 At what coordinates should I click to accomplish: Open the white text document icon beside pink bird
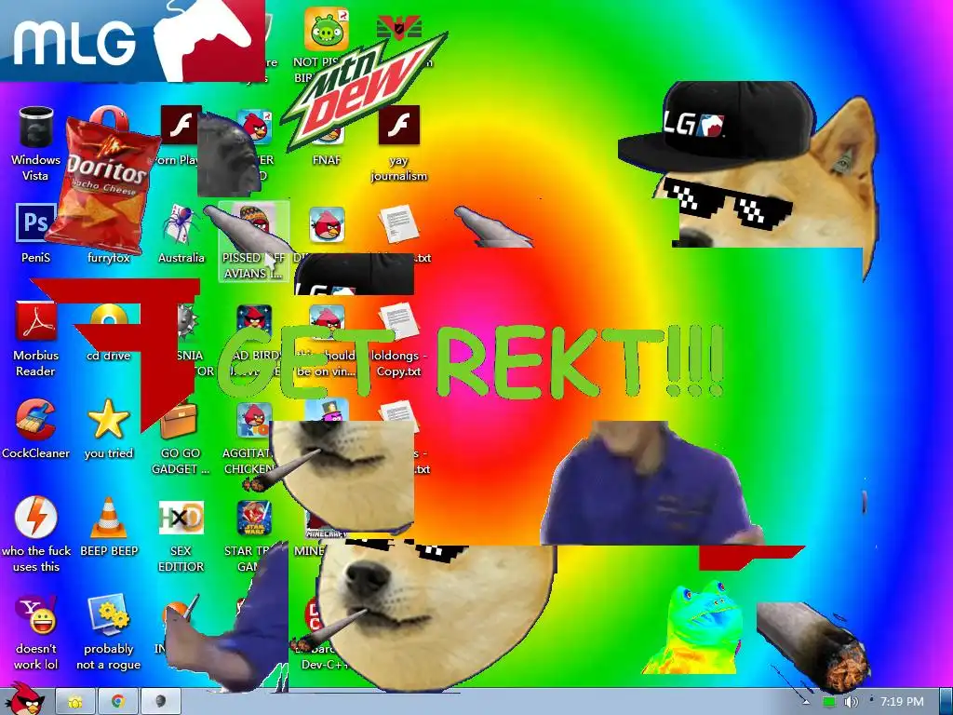pyautogui.click(x=398, y=223)
